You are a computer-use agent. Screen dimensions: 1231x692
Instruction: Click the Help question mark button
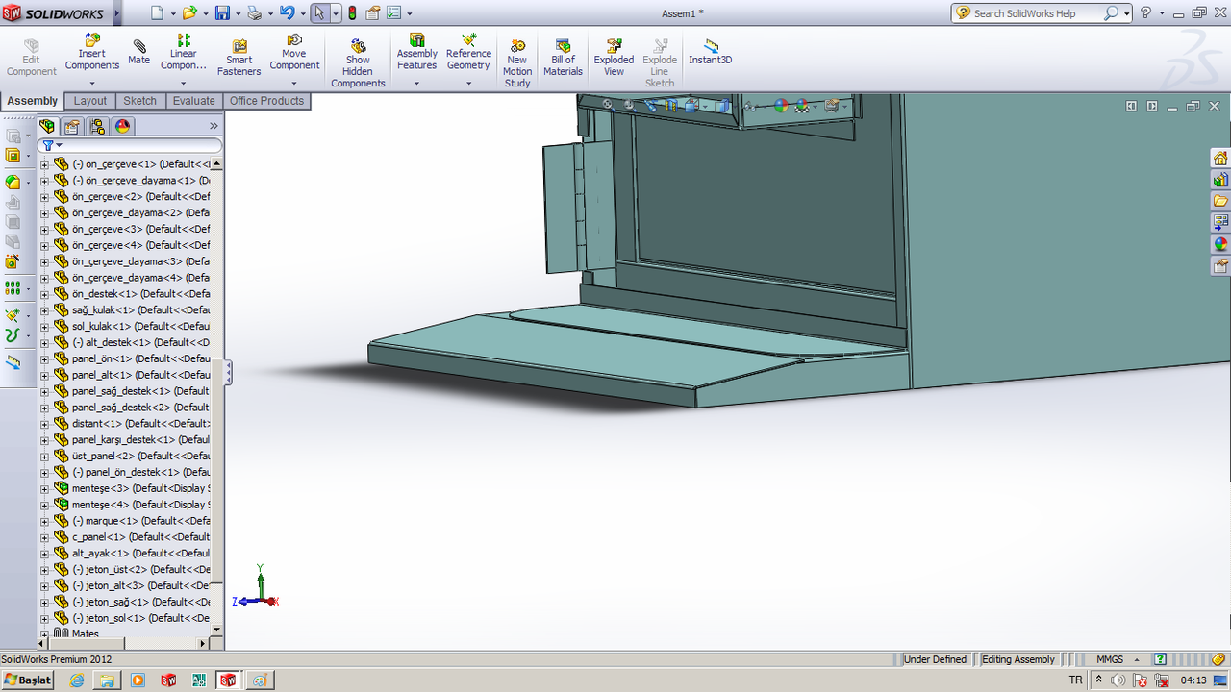point(1145,13)
